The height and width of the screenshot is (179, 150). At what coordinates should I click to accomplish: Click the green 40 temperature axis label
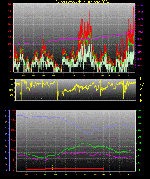(x=139, y=111)
